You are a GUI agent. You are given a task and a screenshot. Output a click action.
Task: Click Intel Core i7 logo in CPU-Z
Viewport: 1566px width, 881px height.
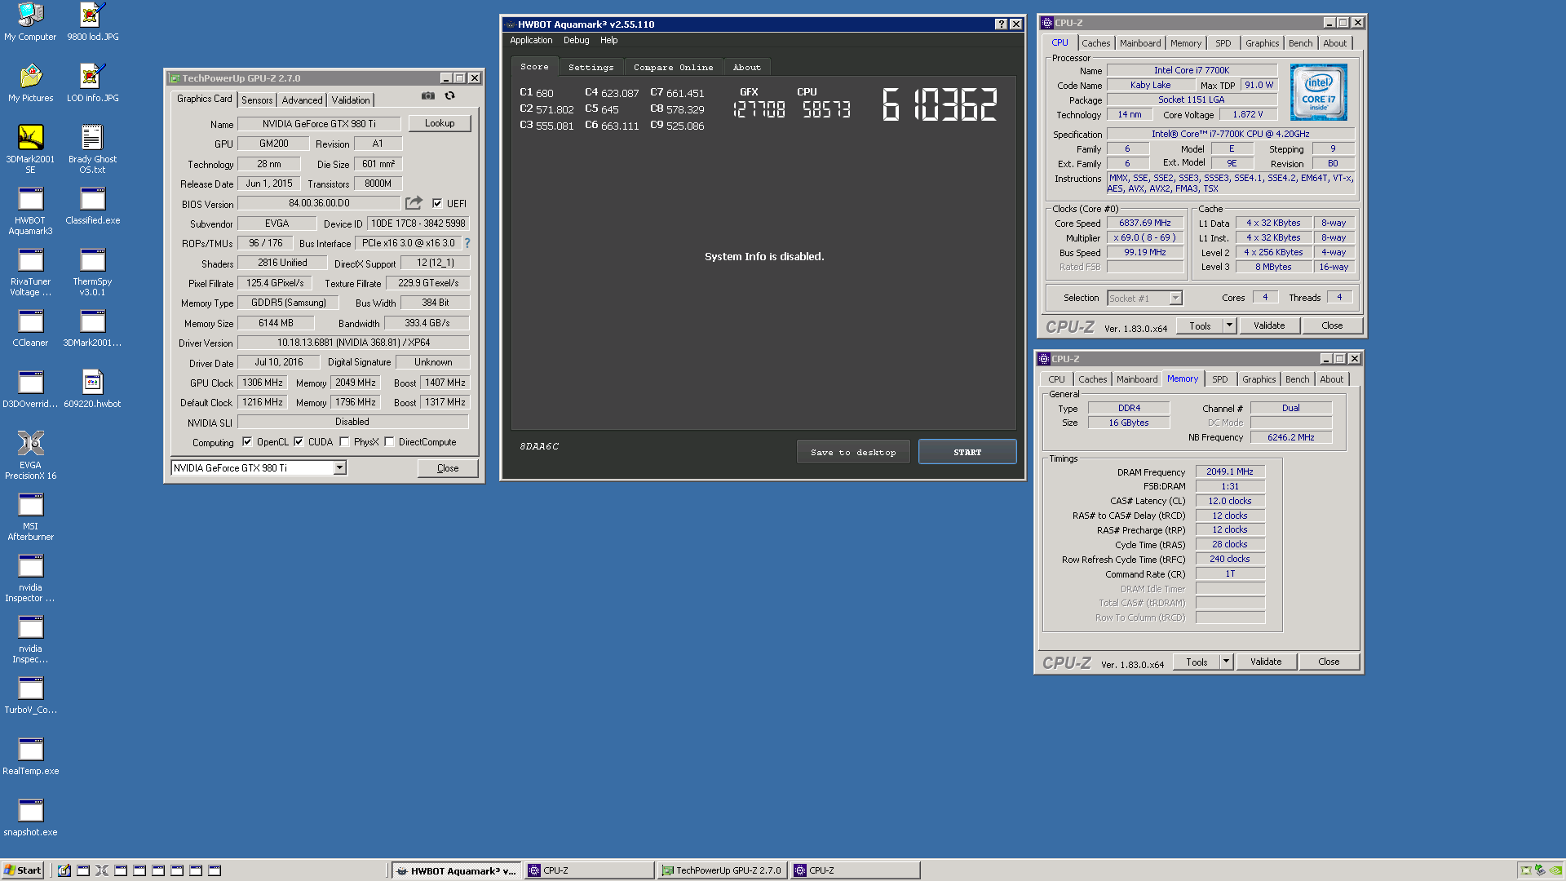(x=1318, y=92)
